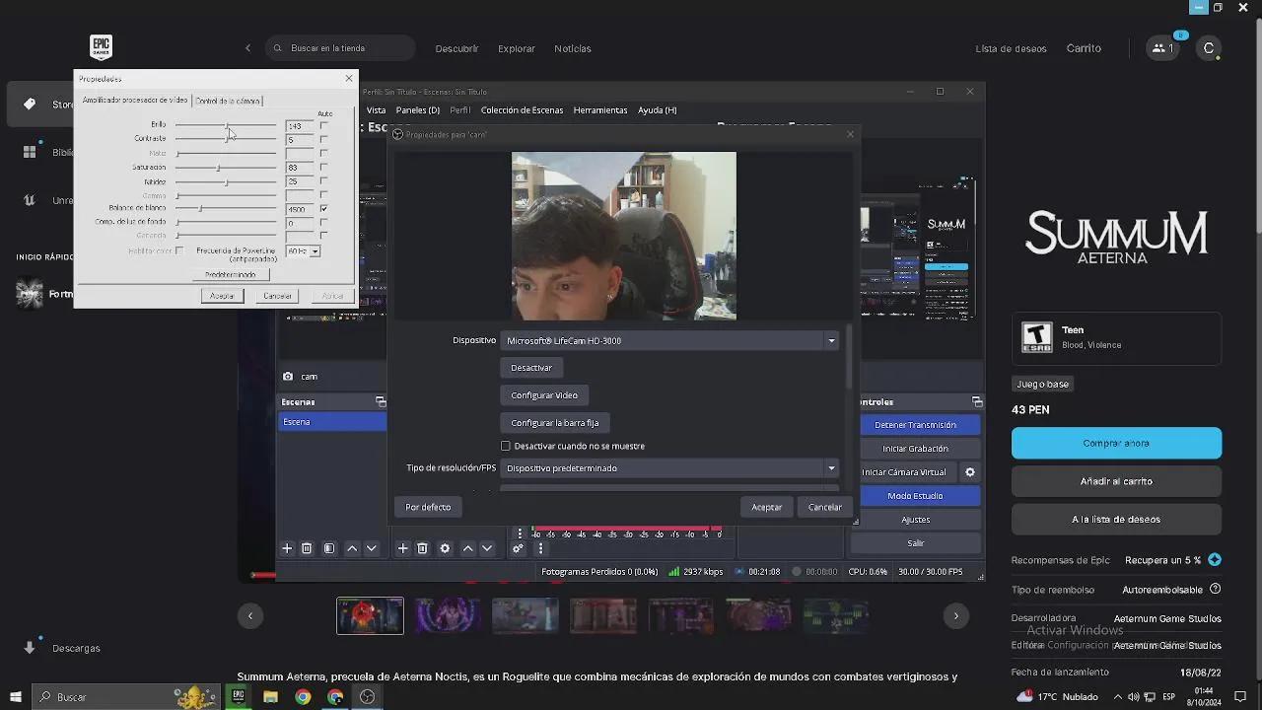Remove the selected source with trash icon

422,548
